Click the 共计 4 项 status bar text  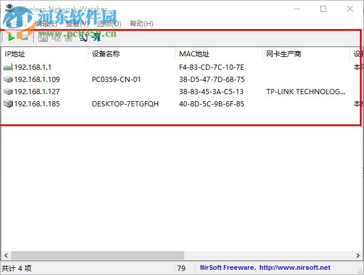click(17, 268)
